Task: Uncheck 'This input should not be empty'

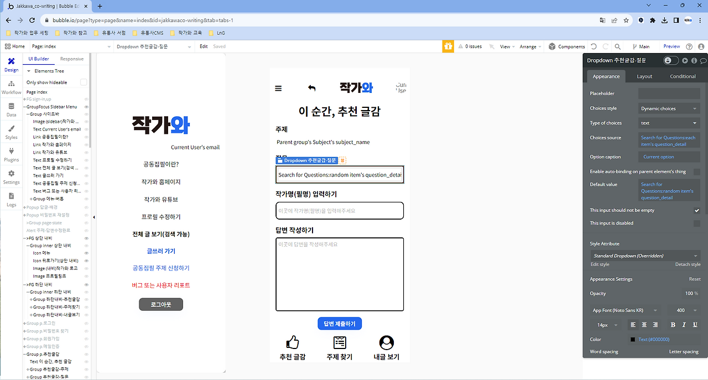Action: pyautogui.click(x=697, y=210)
